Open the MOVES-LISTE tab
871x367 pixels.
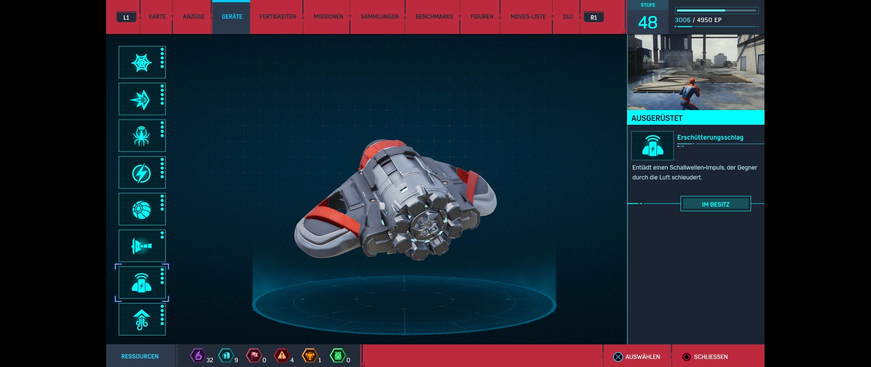528,17
